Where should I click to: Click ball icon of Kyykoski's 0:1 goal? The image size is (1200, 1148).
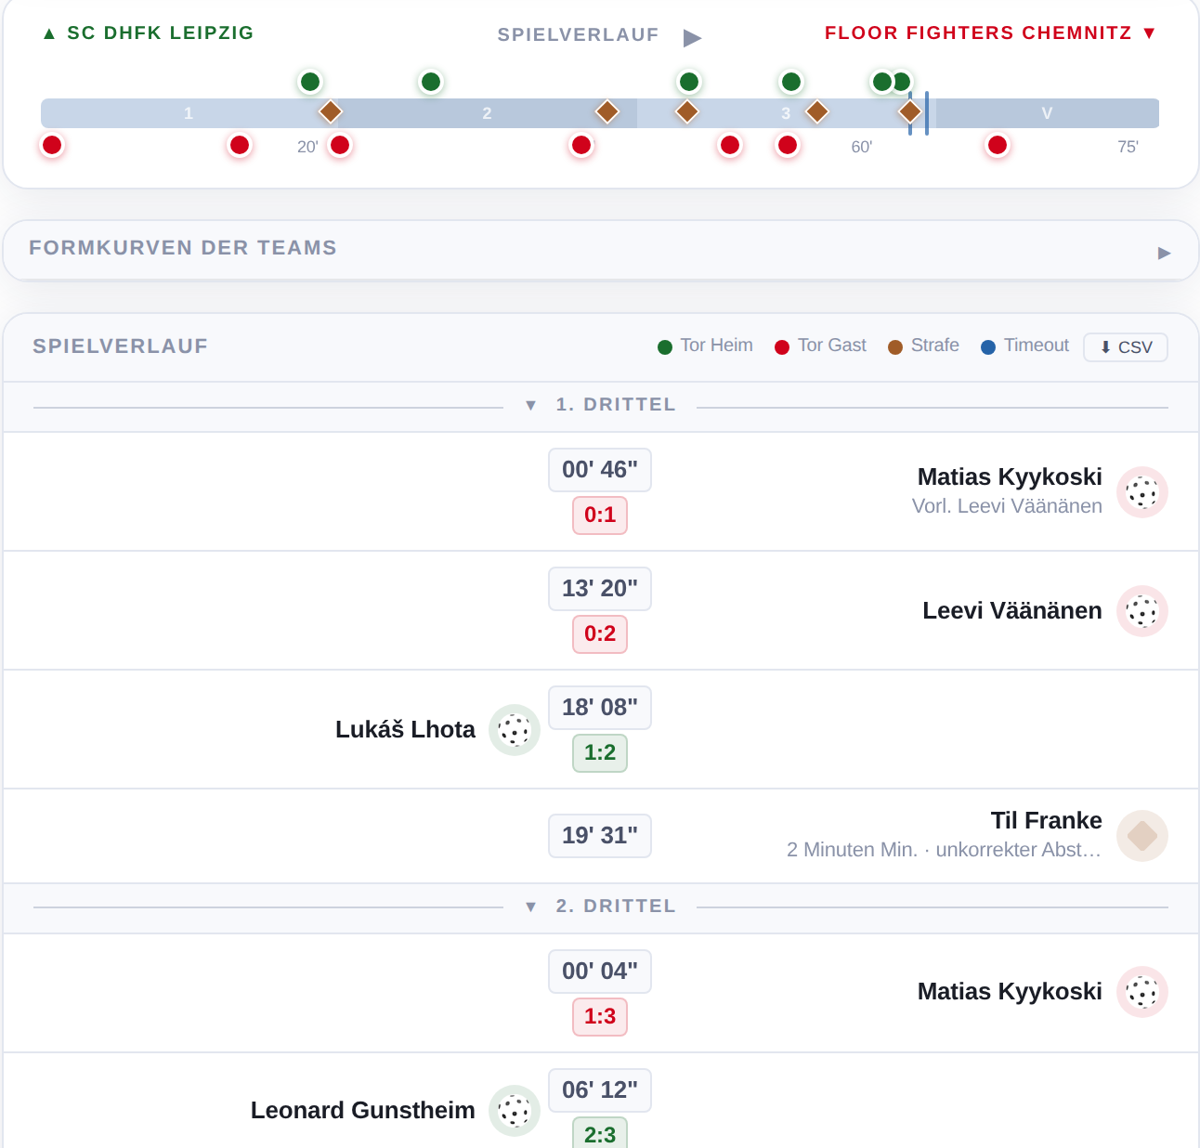(1142, 492)
